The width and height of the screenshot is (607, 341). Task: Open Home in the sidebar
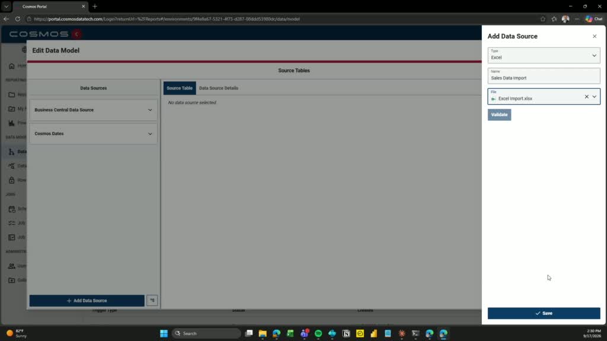click(x=12, y=66)
